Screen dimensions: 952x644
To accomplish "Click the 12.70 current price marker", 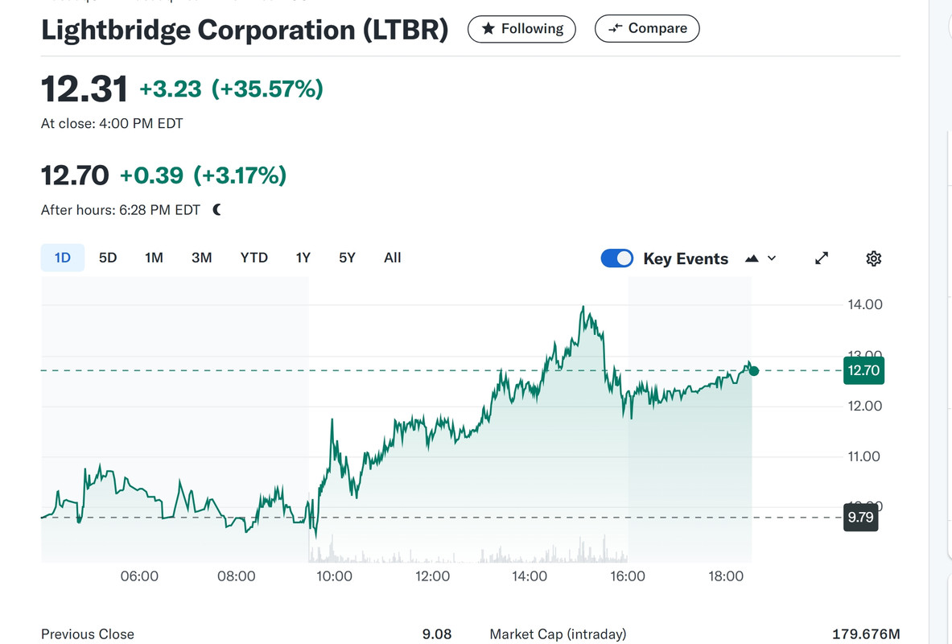I will click(x=863, y=370).
